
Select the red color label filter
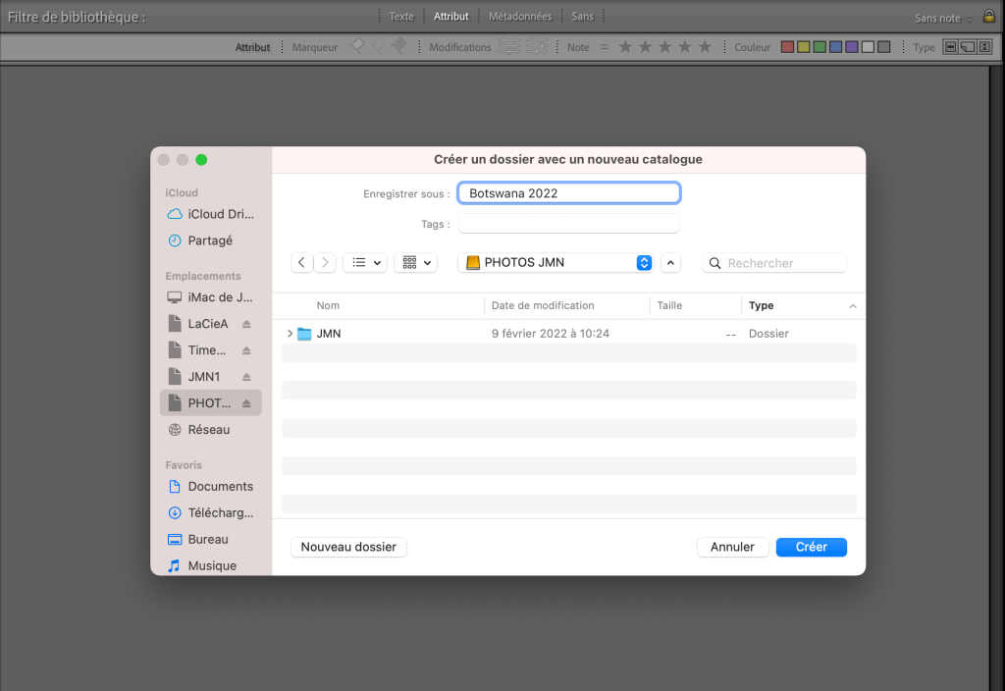tap(787, 47)
